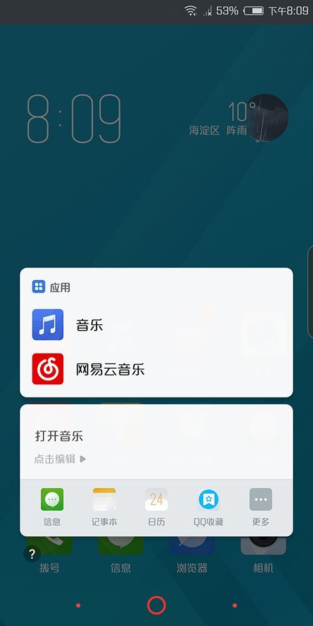This screenshot has height=626, width=313.
Task: Click the question mark help icon
Action: click(x=33, y=554)
